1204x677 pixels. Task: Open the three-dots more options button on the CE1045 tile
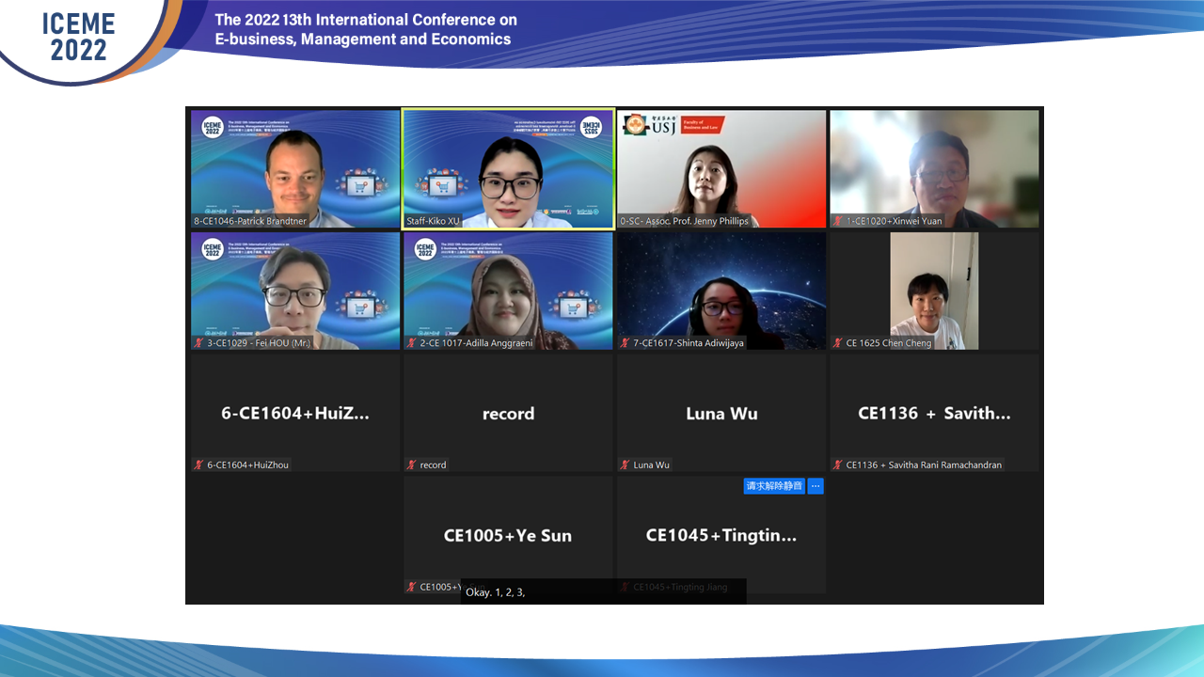[x=816, y=486]
